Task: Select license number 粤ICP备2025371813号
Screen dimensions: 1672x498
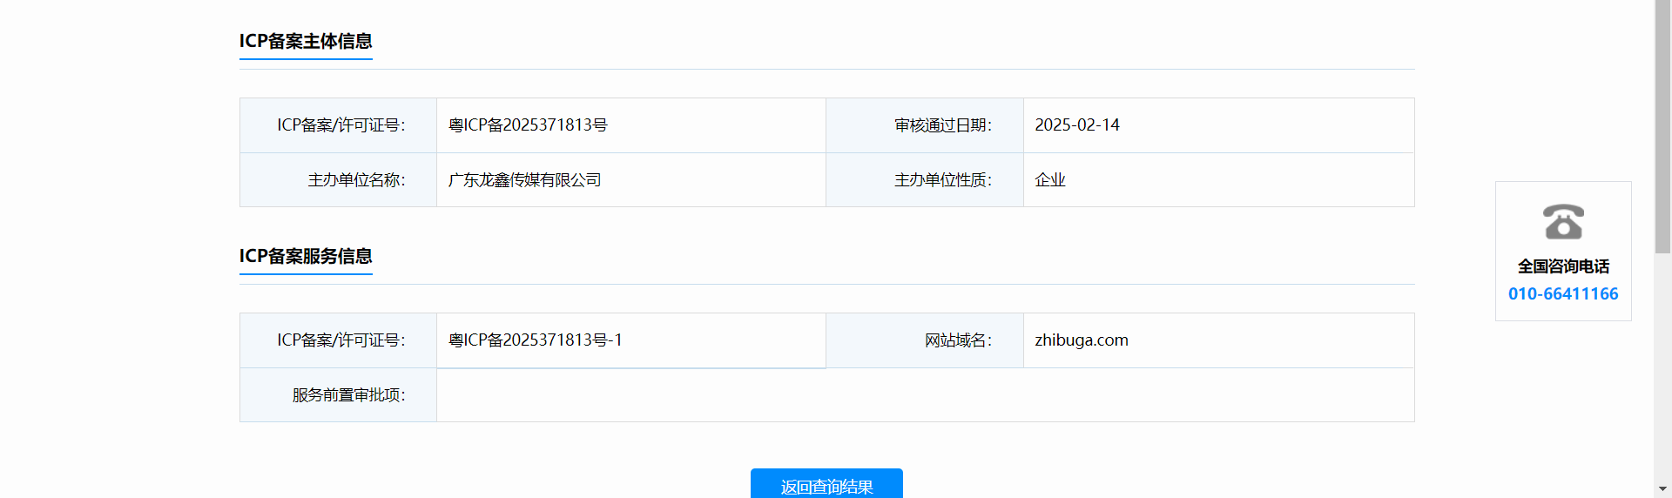Action: pyautogui.click(x=528, y=125)
